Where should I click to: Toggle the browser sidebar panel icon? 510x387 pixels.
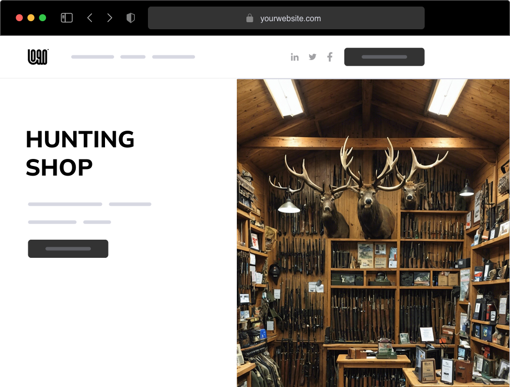pos(66,17)
